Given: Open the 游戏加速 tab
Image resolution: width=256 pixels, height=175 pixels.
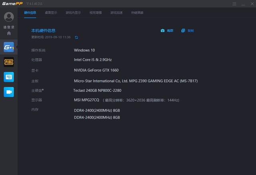Looking at the screenshot, I should click(116, 13).
